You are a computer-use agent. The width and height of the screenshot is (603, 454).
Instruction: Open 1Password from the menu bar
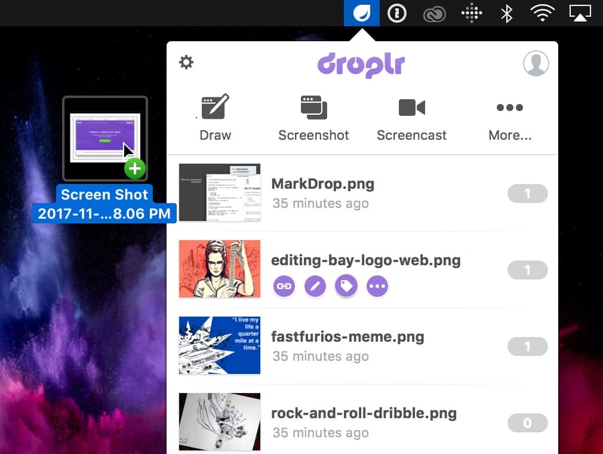point(397,13)
